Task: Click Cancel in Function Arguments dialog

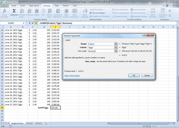Action: [147, 75]
